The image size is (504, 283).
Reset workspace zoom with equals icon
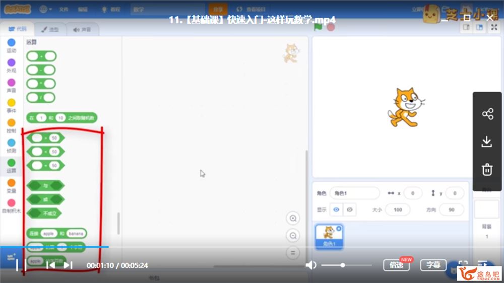(293, 253)
